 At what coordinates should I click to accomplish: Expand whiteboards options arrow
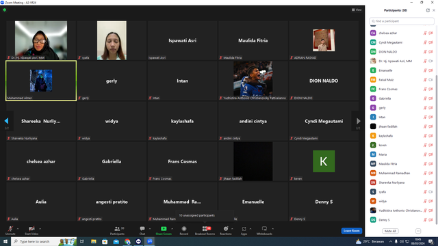(x=272, y=229)
